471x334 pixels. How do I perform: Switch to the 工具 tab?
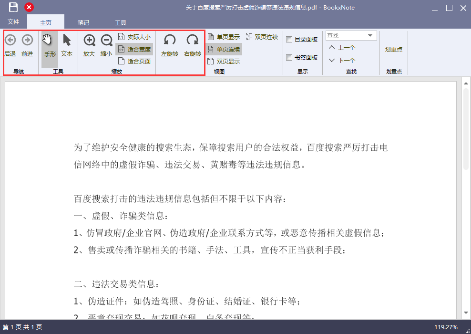coord(121,22)
